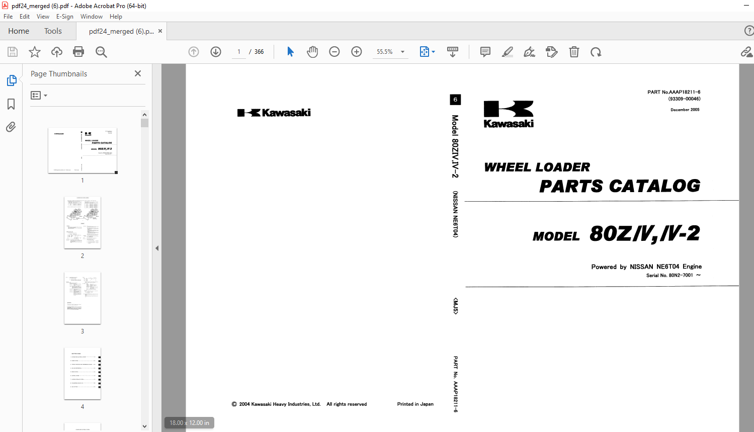Select the pdf24_merged (6).p... document tab

pos(121,31)
